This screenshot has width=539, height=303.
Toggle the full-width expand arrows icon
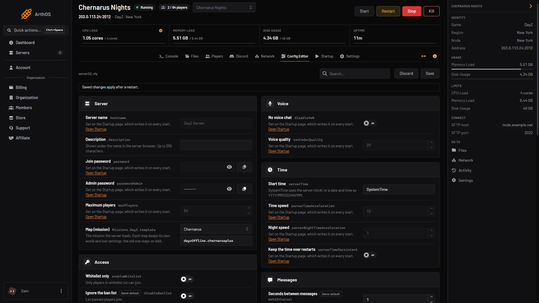[423, 56]
